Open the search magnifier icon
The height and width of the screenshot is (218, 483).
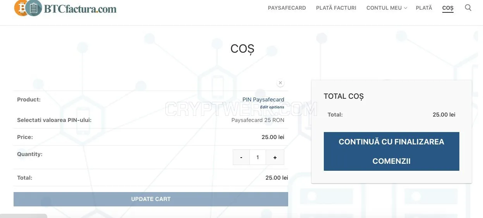[468, 8]
